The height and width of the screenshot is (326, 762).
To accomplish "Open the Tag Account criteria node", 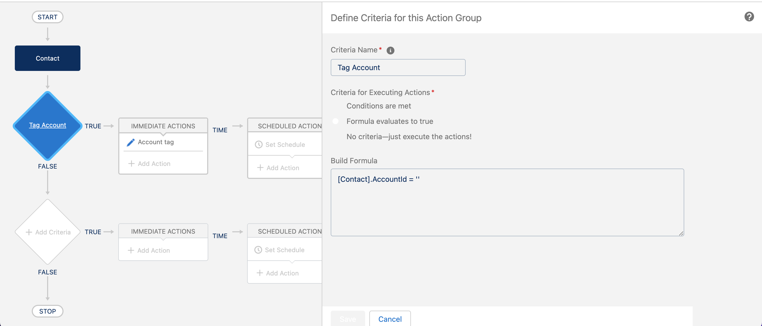I will pyautogui.click(x=47, y=125).
